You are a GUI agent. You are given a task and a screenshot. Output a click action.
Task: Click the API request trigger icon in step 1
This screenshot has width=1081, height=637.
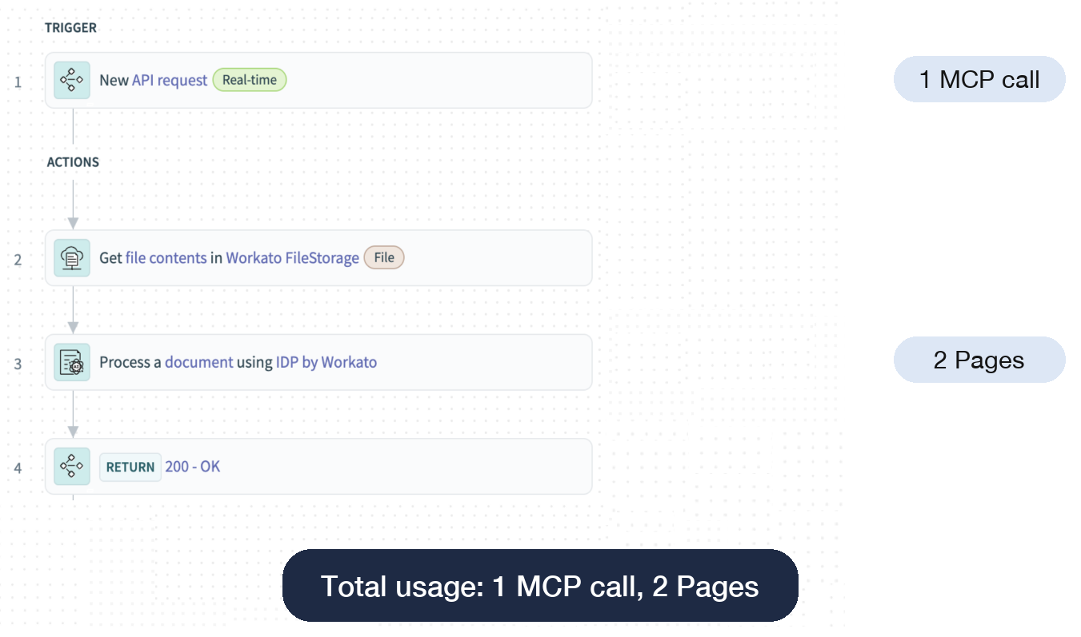(72, 81)
